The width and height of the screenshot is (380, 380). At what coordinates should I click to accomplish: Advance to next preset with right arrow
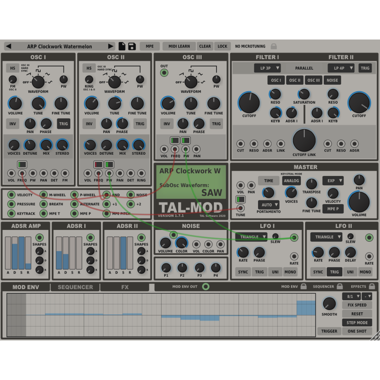pyautogui.click(x=111, y=46)
